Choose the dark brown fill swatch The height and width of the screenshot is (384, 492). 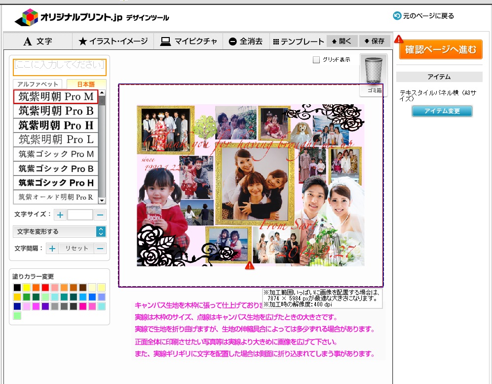pos(83,287)
